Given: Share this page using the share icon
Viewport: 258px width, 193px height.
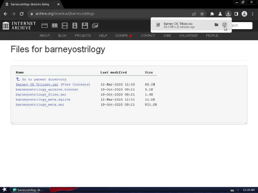Looking at the screenshot, I should (194, 14).
